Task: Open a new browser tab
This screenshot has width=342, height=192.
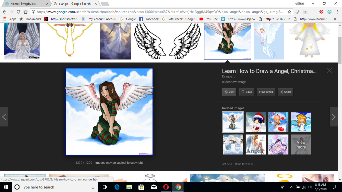Action: click(105, 4)
